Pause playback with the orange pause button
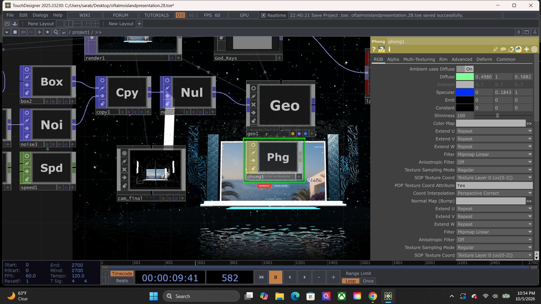The width and height of the screenshot is (541, 304). [x=275, y=277]
